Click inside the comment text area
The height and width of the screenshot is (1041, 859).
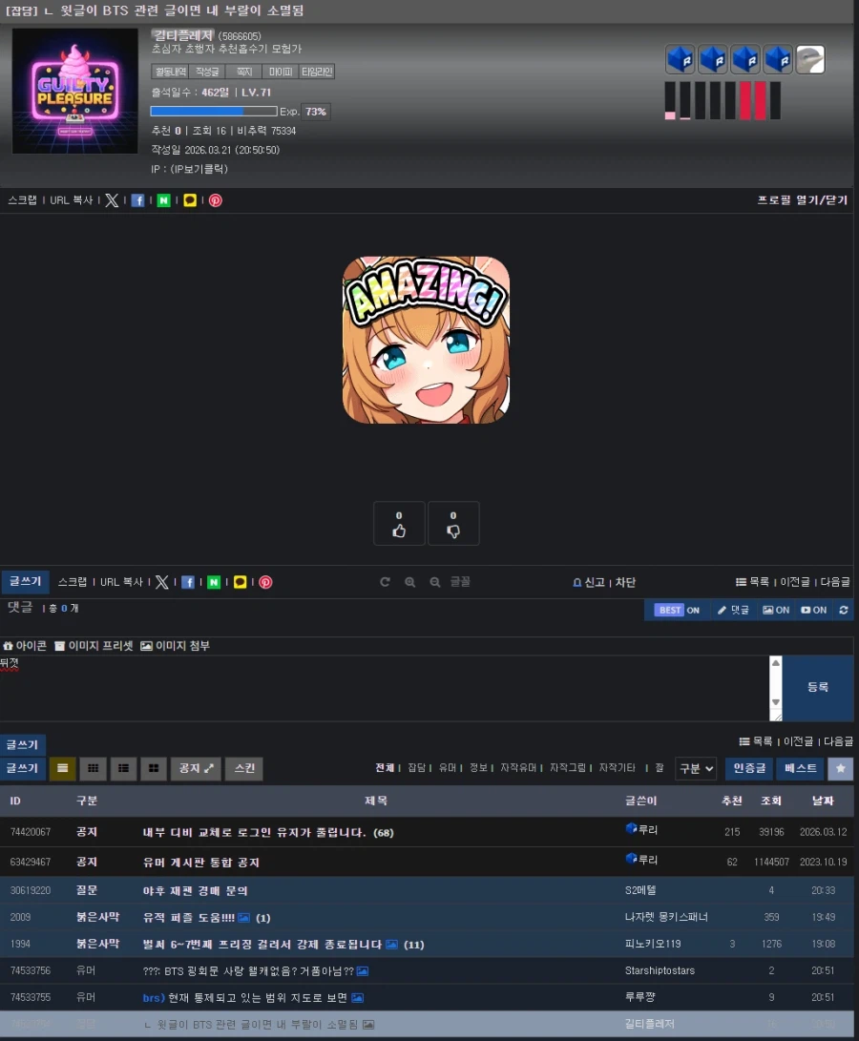[382, 687]
